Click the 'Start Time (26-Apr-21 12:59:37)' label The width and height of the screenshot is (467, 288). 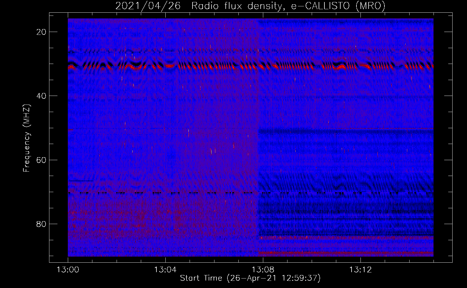250,278
